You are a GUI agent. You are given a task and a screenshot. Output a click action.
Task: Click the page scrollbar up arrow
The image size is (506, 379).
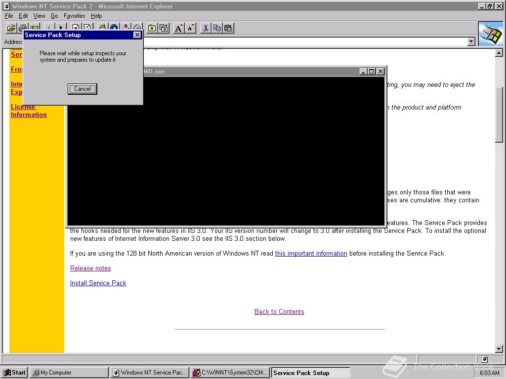click(x=499, y=53)
